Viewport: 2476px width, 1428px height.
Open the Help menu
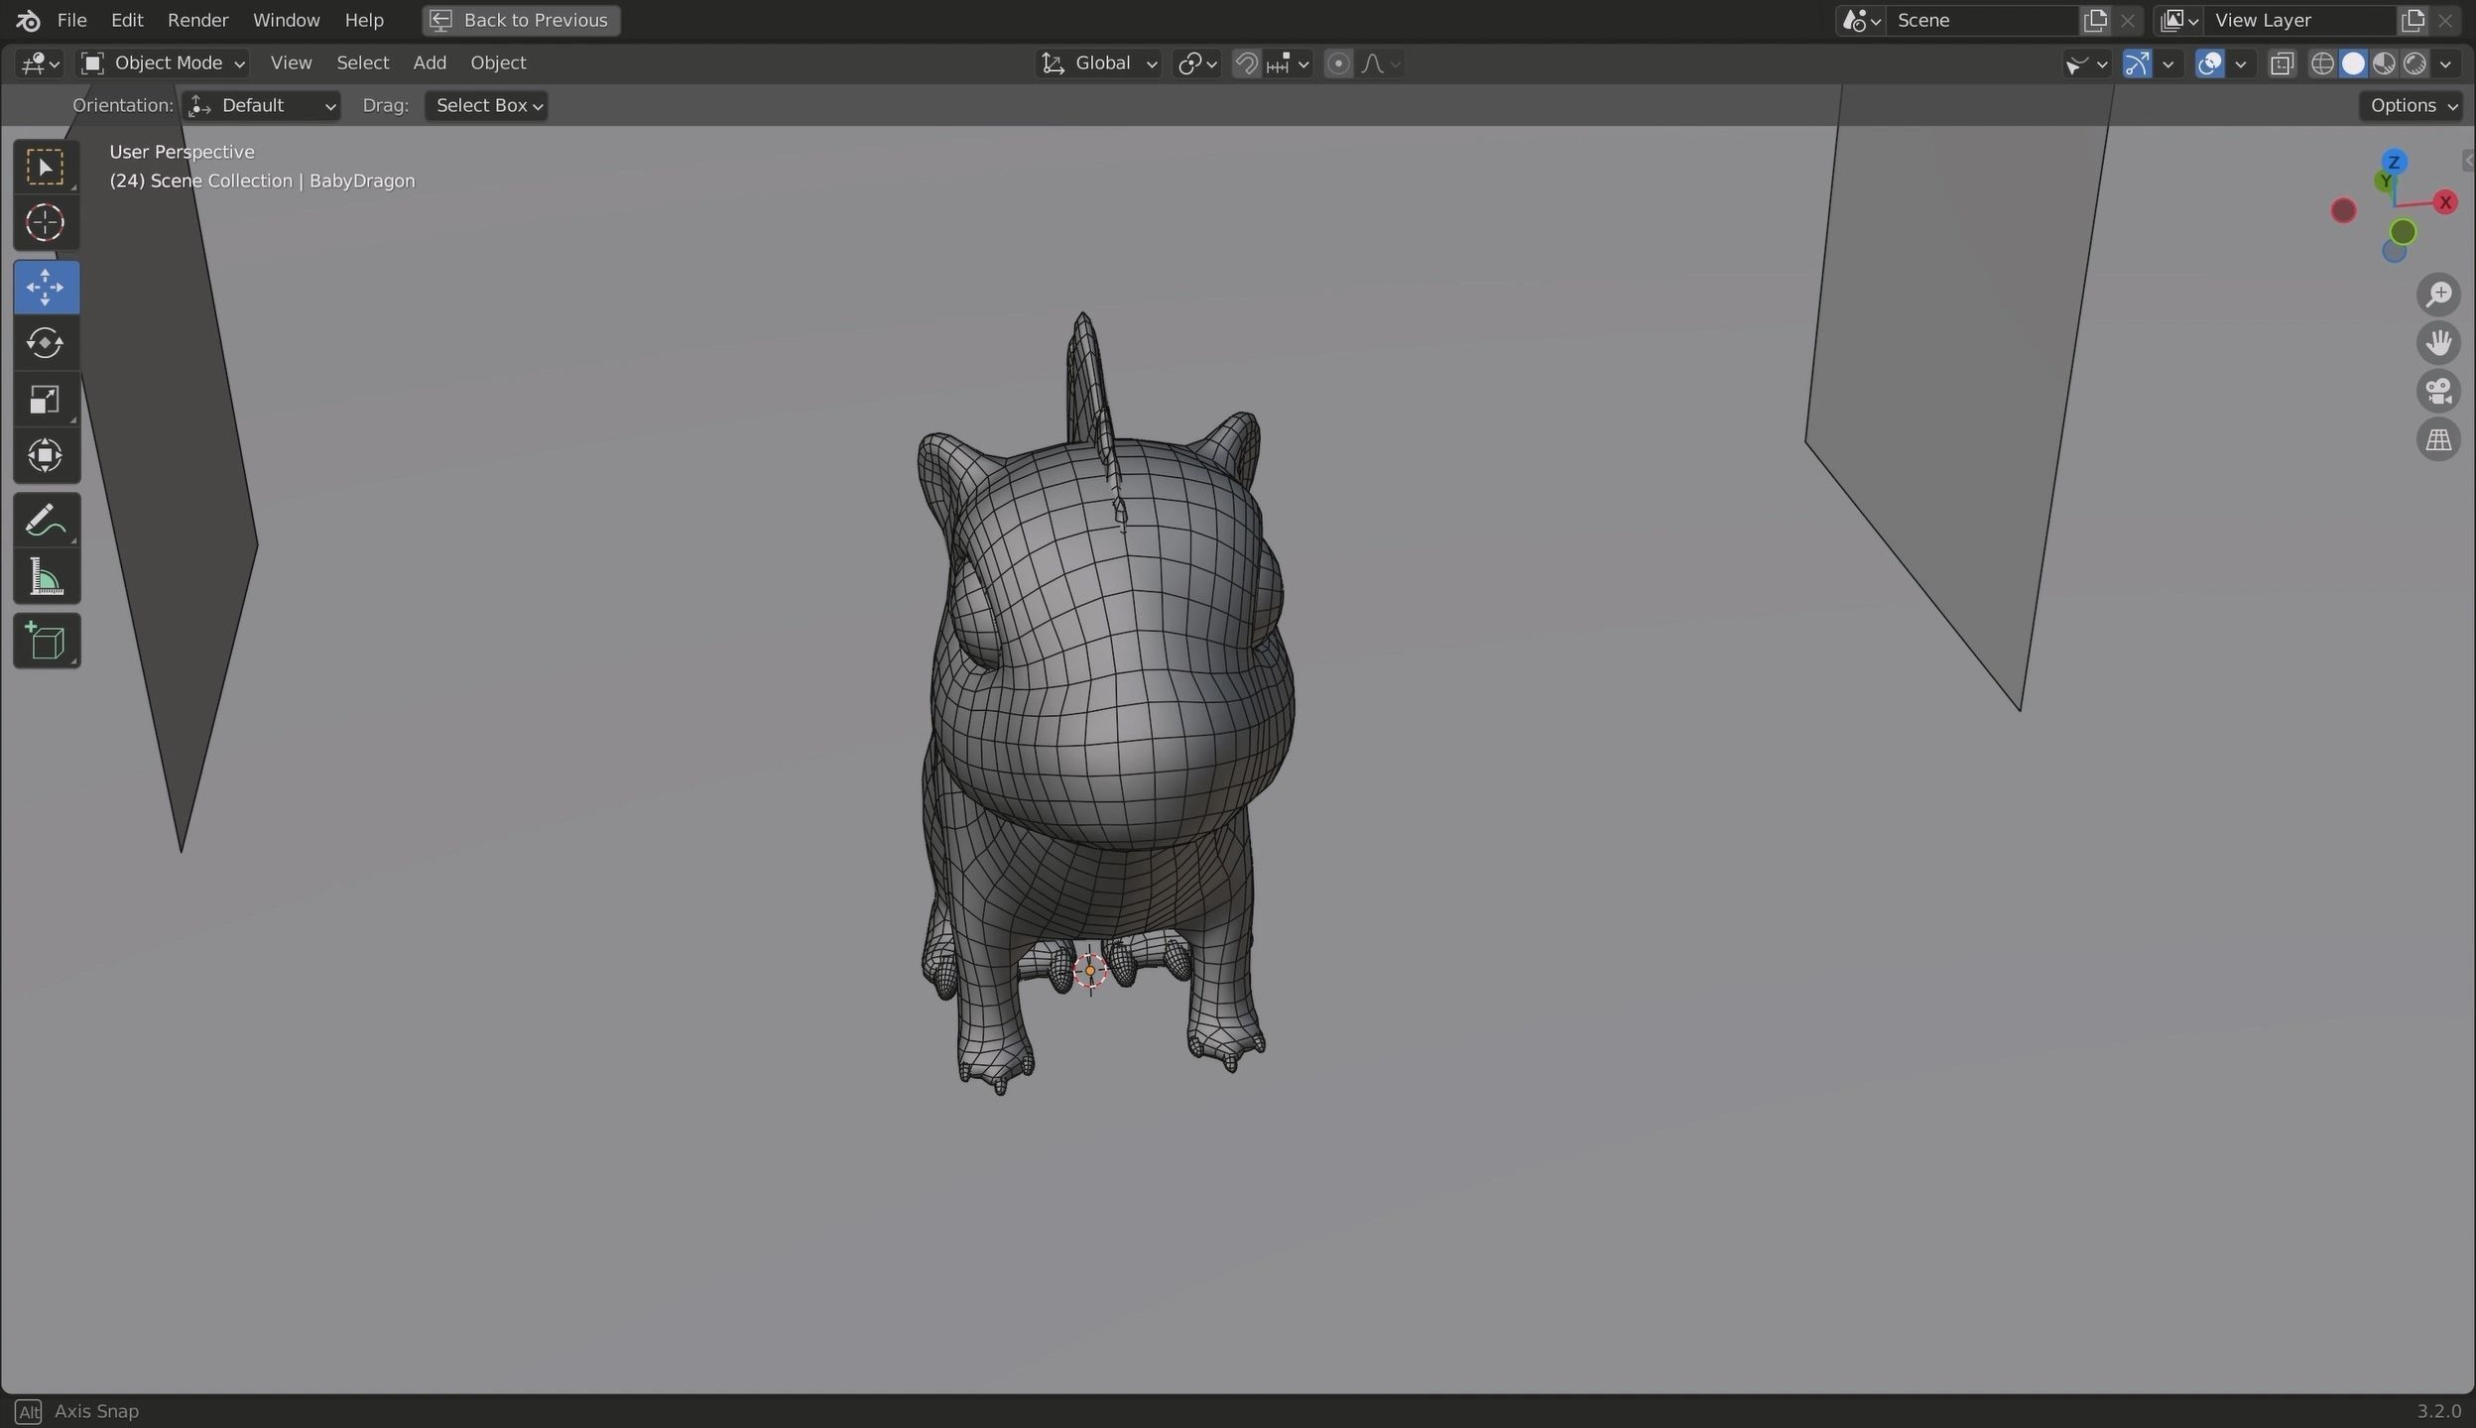click(363, 20)
